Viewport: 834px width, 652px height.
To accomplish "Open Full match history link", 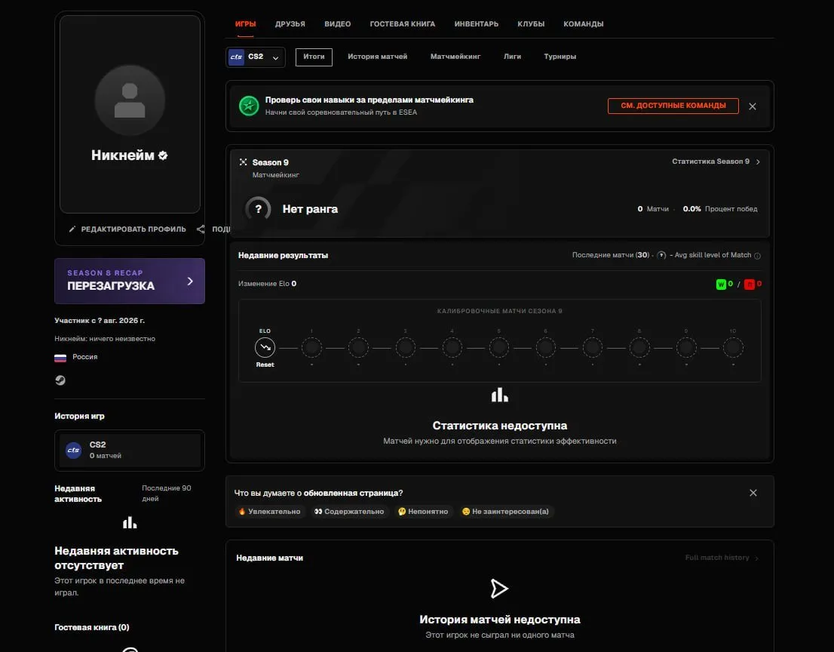I will [722, 558].
